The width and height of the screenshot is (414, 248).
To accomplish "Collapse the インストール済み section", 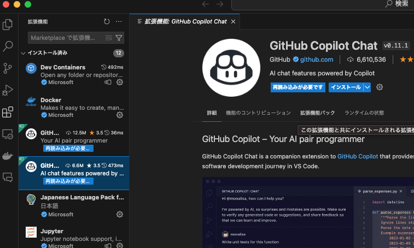I will coord(23,53).
